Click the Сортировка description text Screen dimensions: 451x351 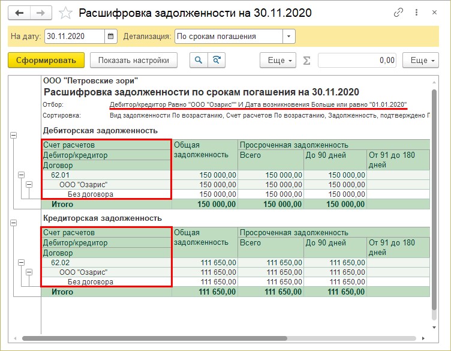270,115
